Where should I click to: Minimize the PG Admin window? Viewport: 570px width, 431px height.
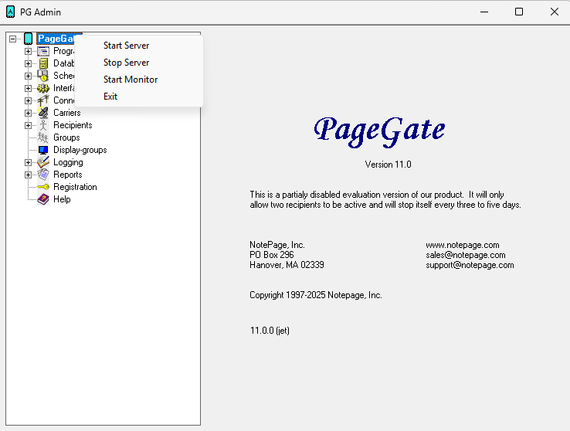(x=484, y=12)
